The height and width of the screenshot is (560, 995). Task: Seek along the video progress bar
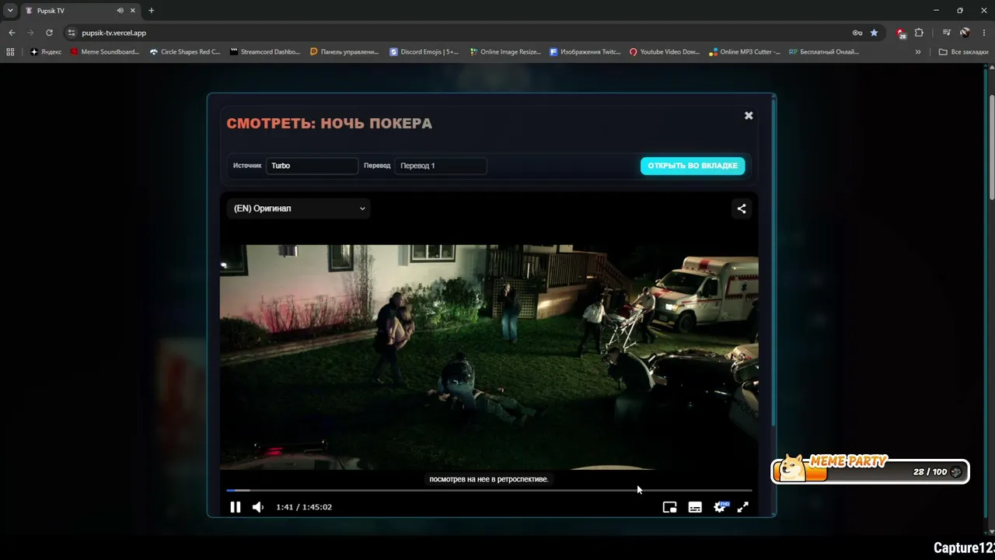[x=489, y=490]
